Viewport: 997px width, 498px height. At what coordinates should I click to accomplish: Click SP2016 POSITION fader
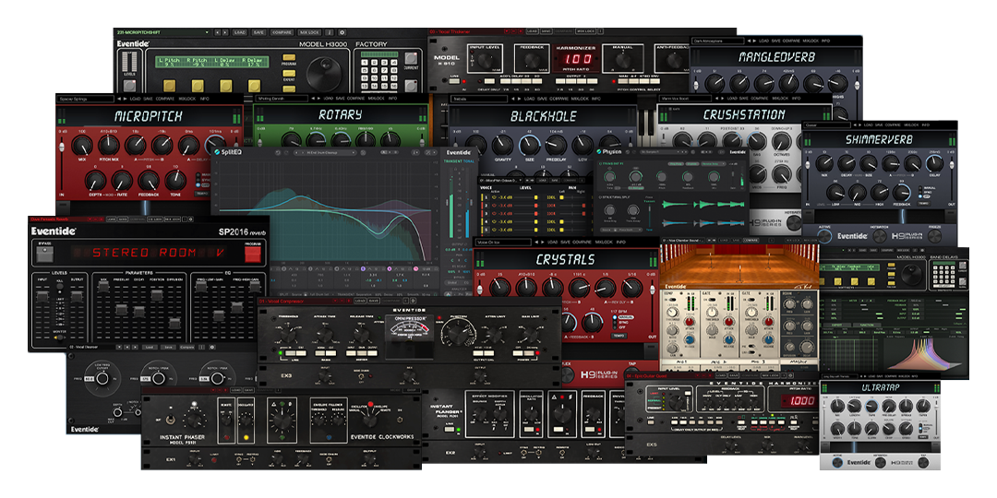point(157,295)
